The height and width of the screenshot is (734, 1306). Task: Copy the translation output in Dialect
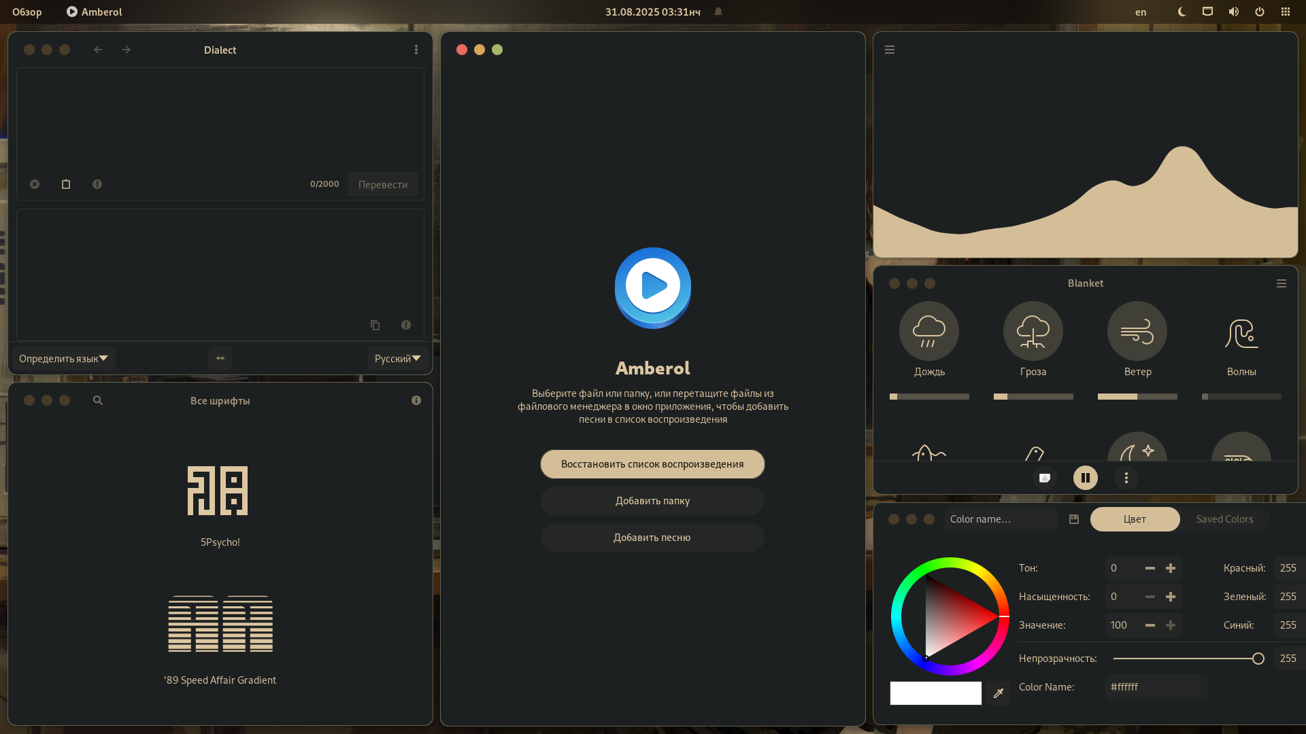(x=375, y=325)
